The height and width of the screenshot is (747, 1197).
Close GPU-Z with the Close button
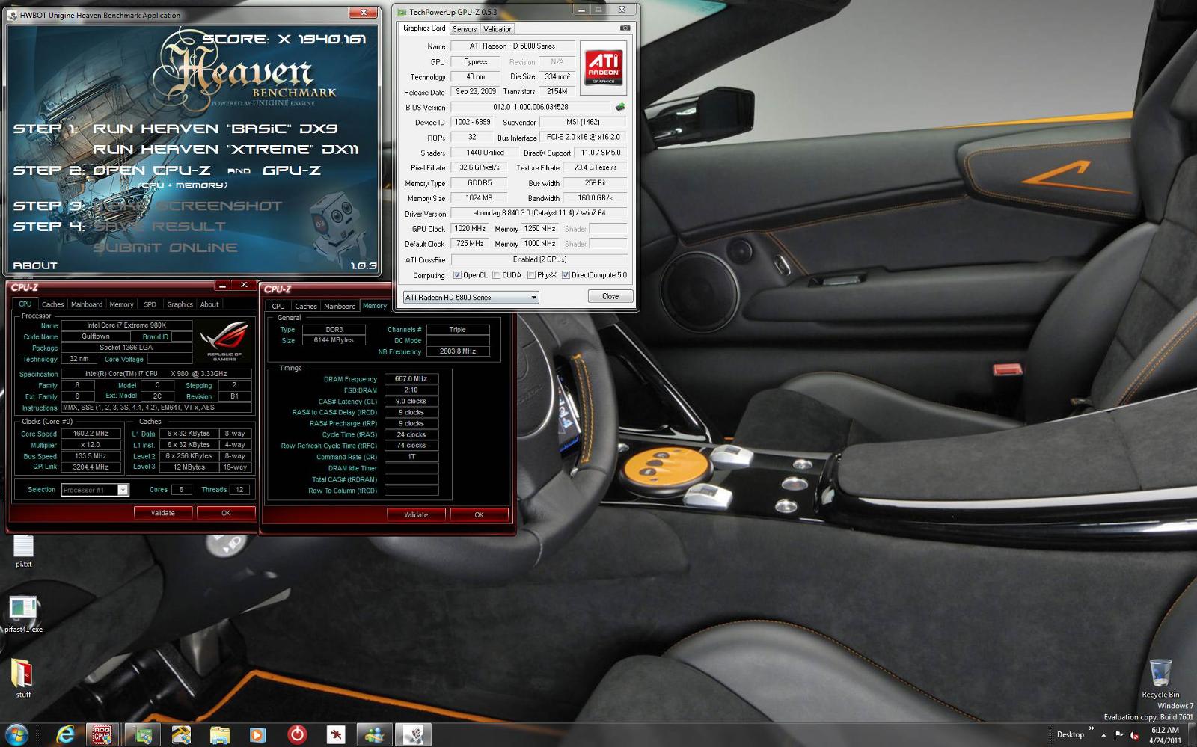pyautogui.click(x=610, y=296)
